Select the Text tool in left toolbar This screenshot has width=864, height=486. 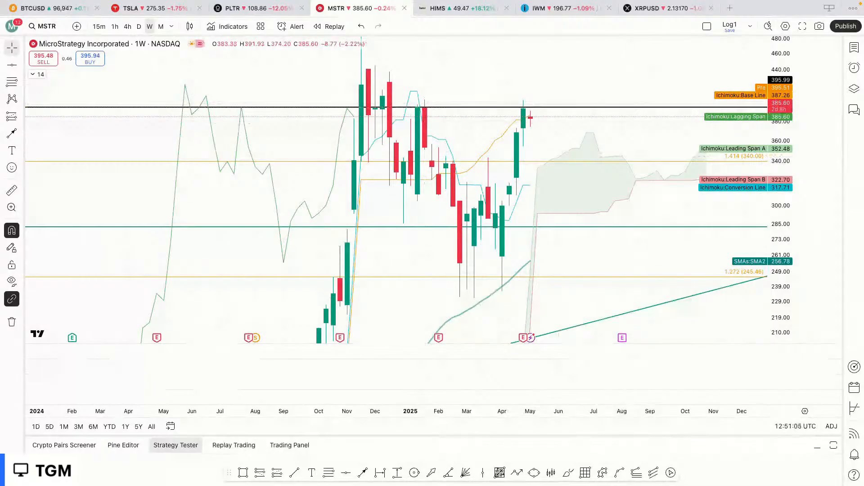[x=12, y=150]
